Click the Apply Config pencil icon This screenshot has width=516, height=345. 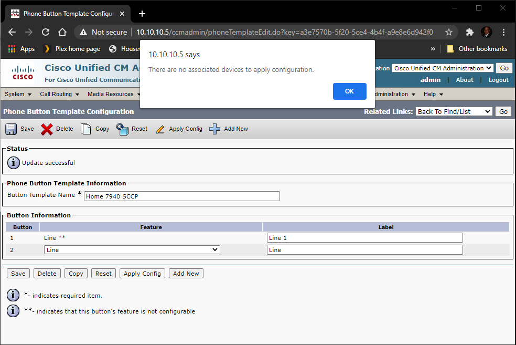click(x=160, y=129)
